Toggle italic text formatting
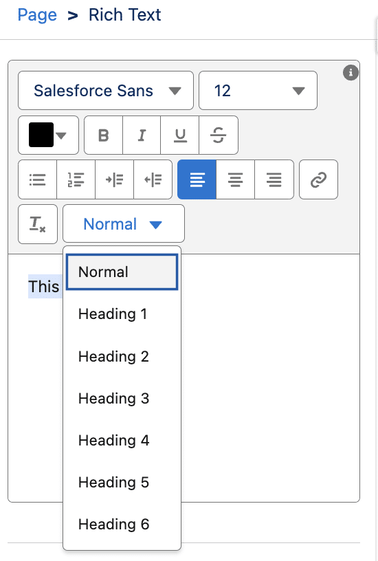 pos(142,135)
